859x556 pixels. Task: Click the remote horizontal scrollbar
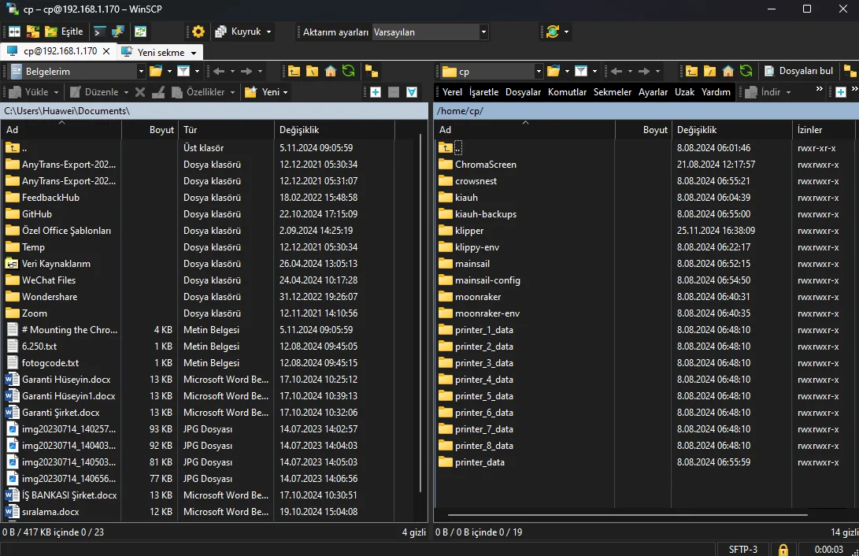click(x=628, y=515)
